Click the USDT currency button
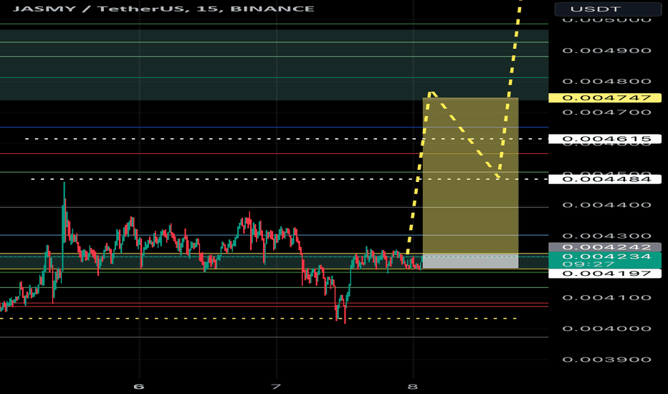 pyautogui.click(x=608, y=9)
